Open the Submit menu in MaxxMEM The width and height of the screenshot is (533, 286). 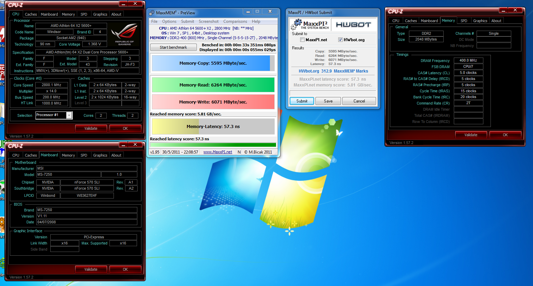pyautogui.click(x=188, y=21)
